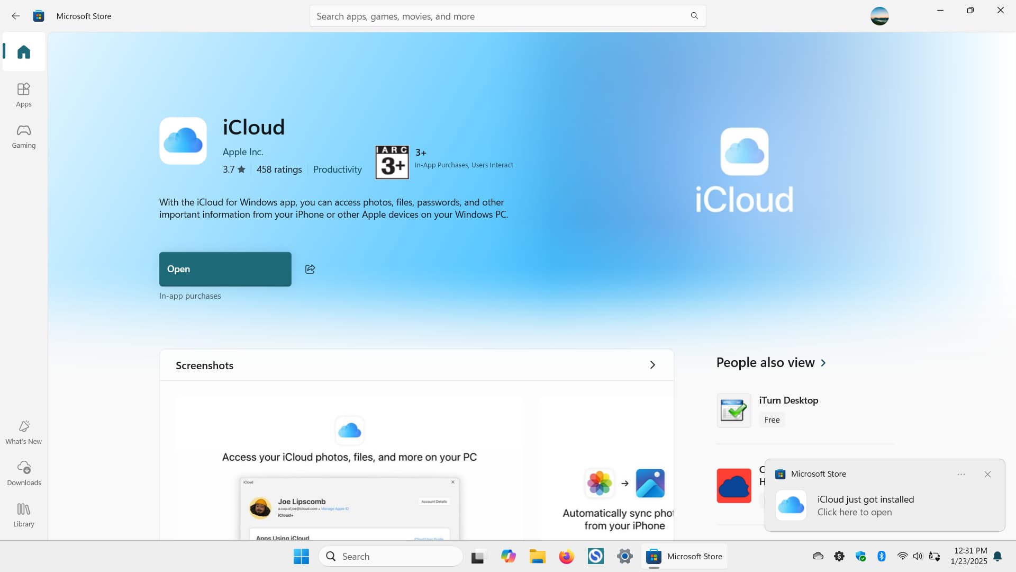
Task: Open the Productivity category link
Action: tap(338, 169)
